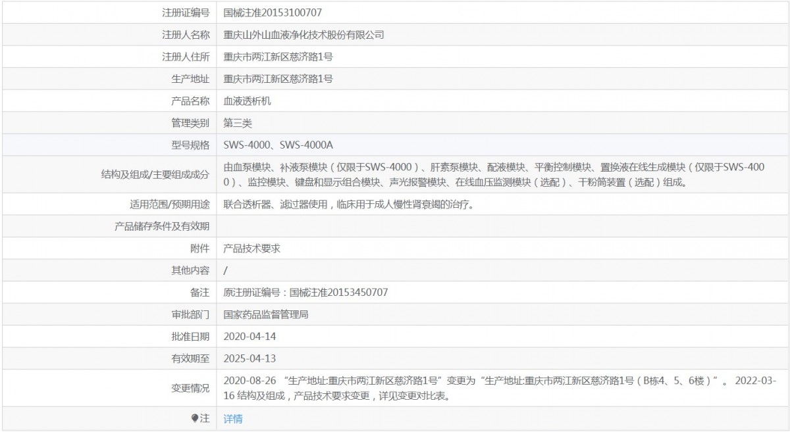Click the 管理类别 label
This screenshot has width=790, height=432.
(x=190, y=123)
